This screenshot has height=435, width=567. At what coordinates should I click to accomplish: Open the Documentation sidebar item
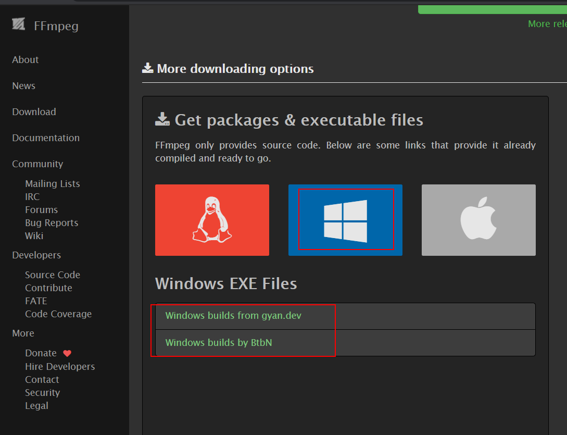[x=46, y=138]
